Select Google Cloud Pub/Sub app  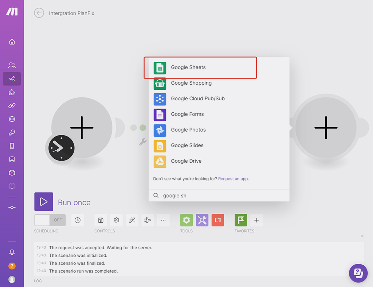pyautogui.click(x=219, y=99)
